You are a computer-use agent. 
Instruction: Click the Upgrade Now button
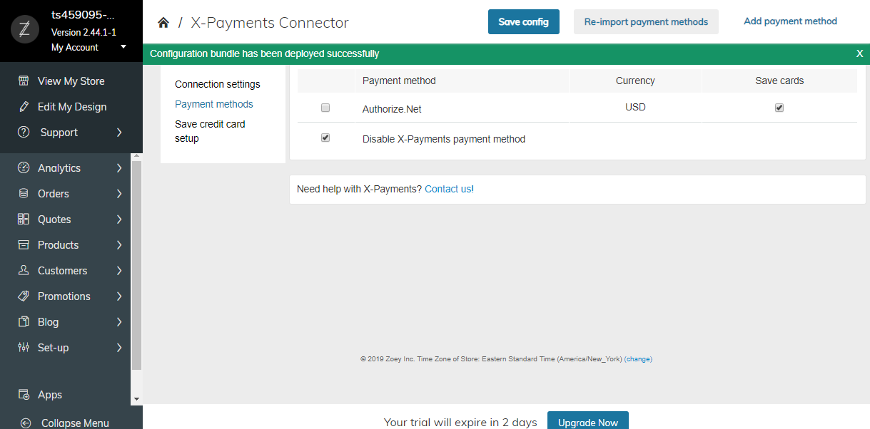(588, 421)
